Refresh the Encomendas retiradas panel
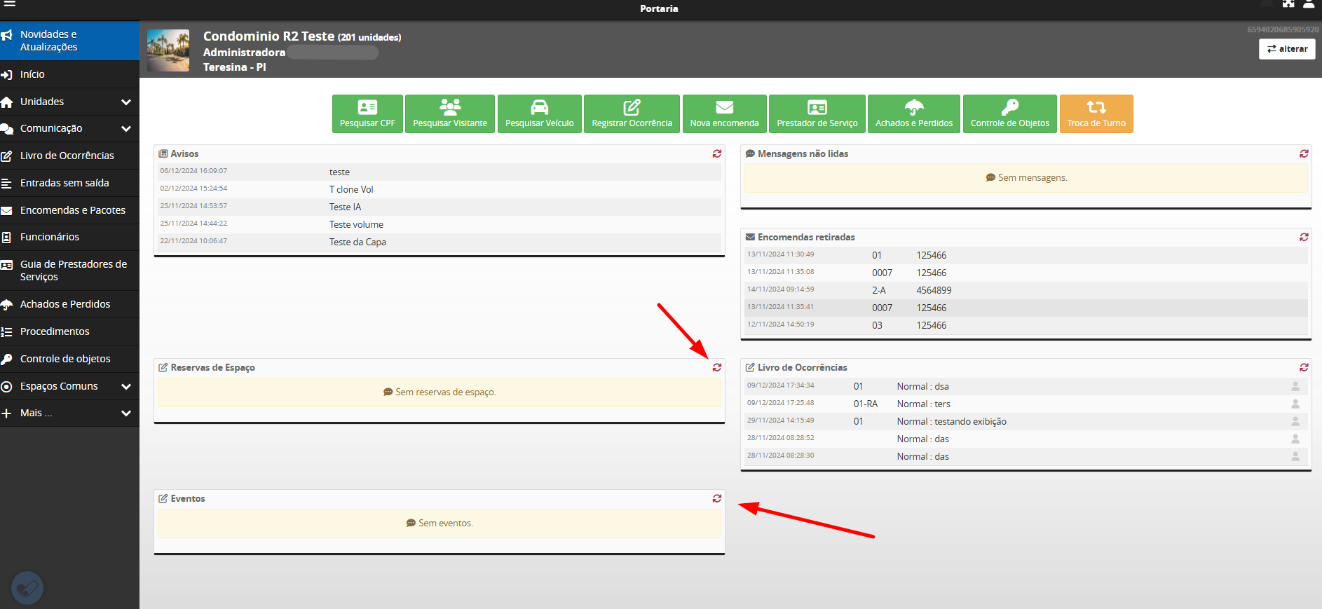 click(x=1303, y=237)
